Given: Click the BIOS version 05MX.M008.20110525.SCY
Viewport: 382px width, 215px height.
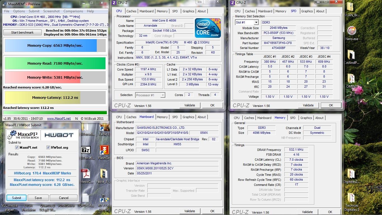Looking at the screenshot, I should (177, 168).
